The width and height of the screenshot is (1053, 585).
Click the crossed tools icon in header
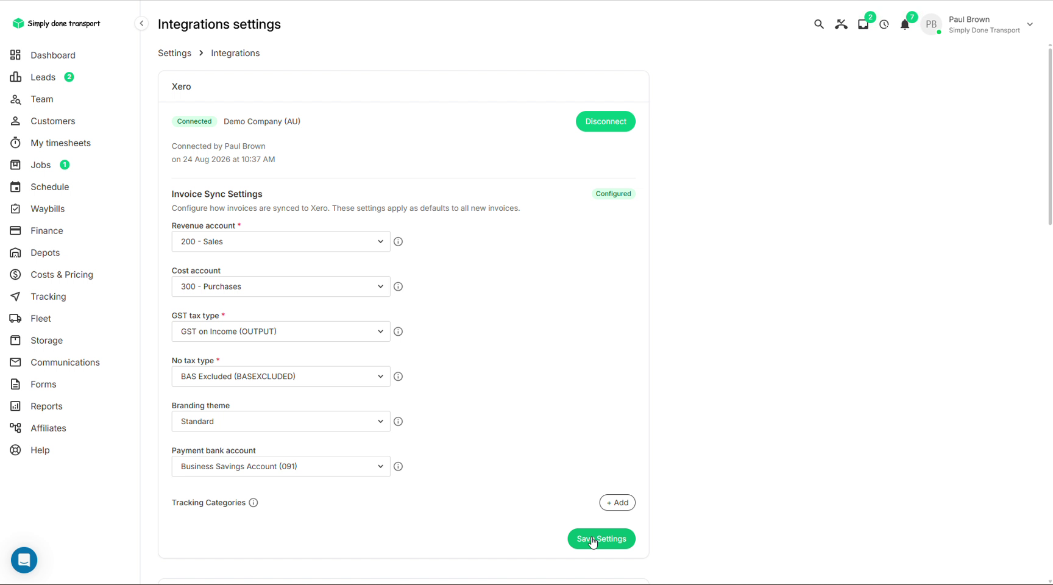841,24
